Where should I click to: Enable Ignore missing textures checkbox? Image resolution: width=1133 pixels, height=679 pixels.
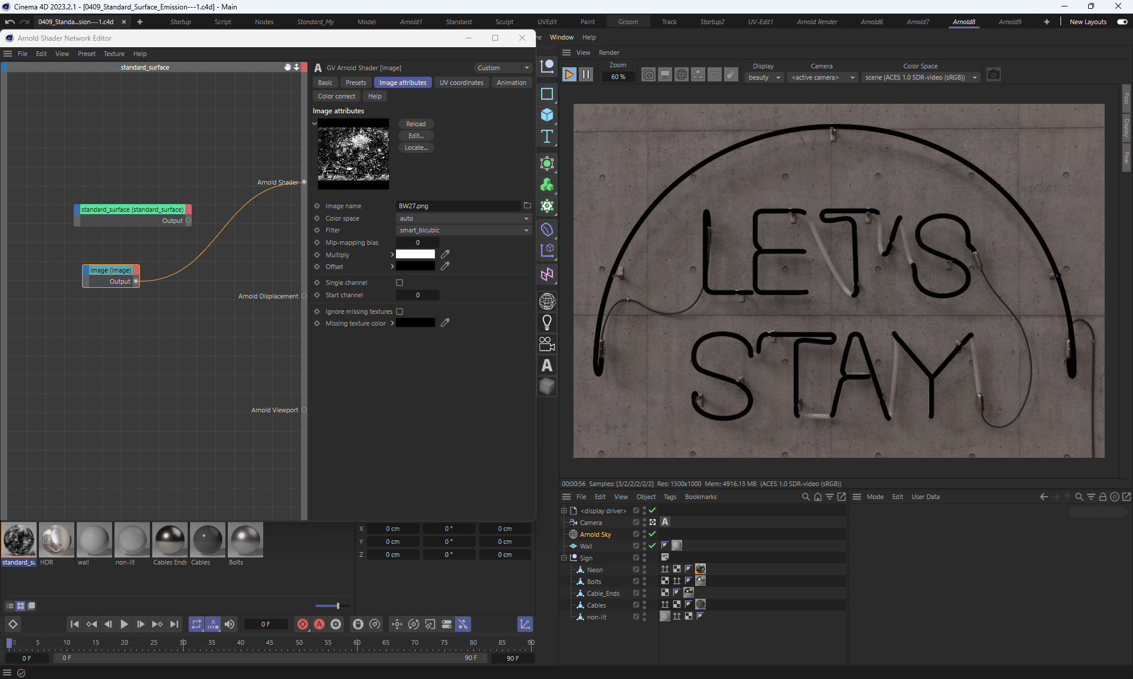(400, 311)
